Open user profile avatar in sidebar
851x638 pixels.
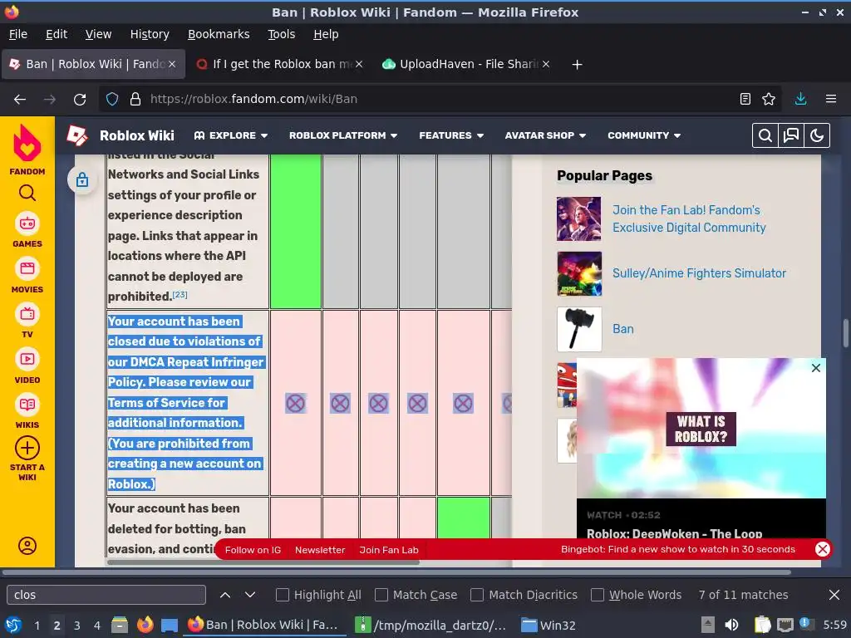[x=27, y=545]
